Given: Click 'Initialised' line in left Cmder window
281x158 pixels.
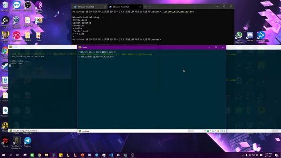Looking at the screenshot, I should (x=16, y=63).
